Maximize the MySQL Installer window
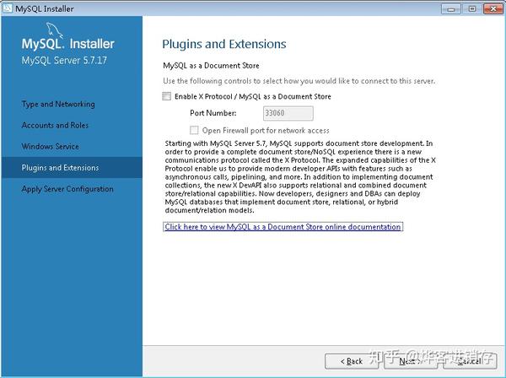The image size is (506, 378). pyautogui.click(x=471, y=8)
